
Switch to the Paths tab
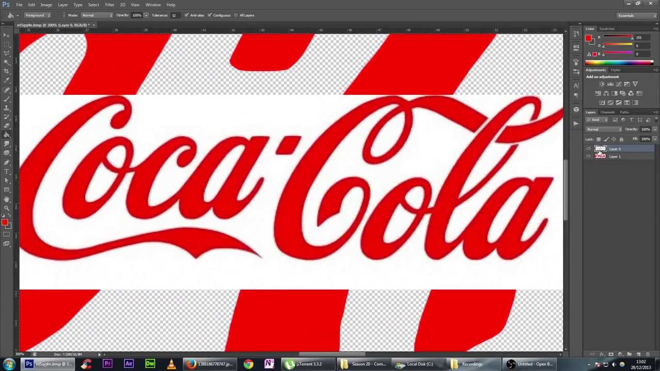(624, 112)
